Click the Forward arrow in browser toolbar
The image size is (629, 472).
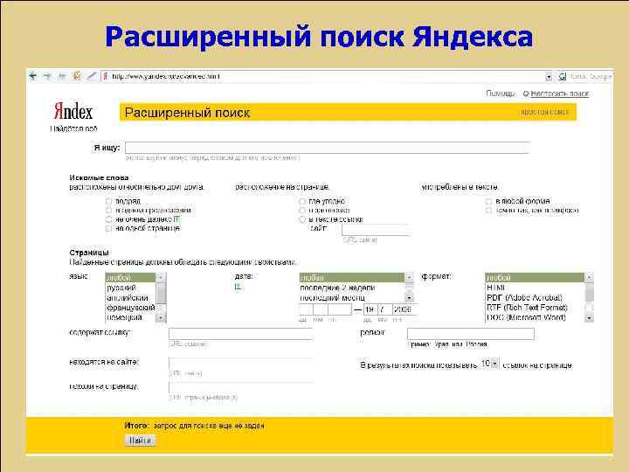pos(47,76)
